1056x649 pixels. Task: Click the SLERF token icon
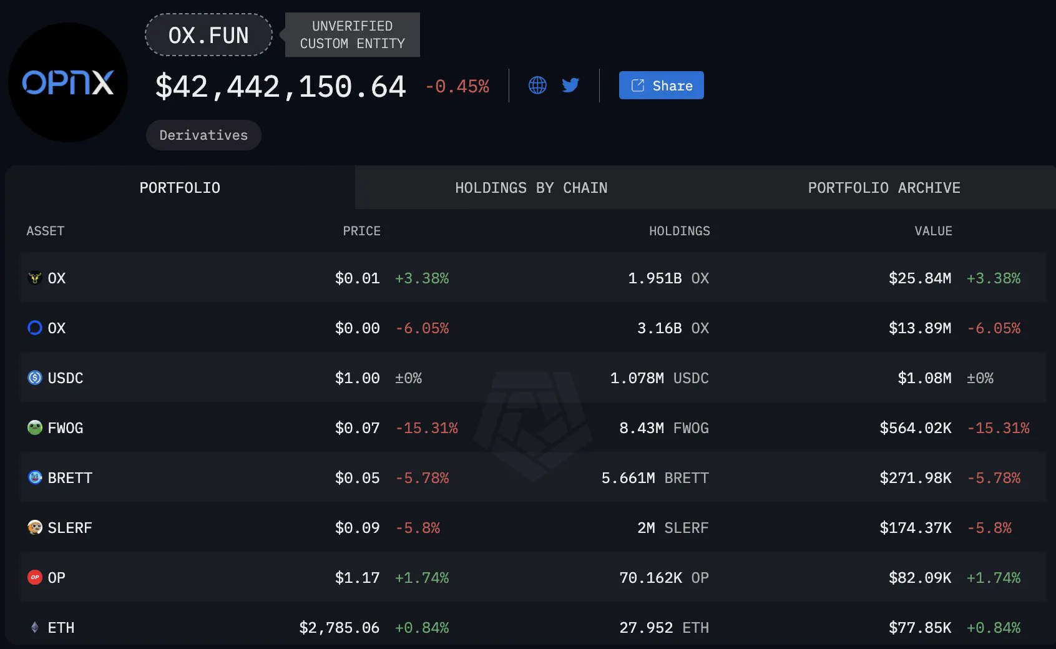(35, 527)
